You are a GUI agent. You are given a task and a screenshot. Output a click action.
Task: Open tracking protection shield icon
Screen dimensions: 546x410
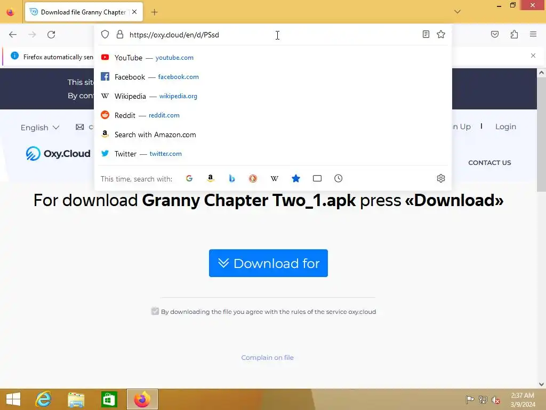[105, 34]
